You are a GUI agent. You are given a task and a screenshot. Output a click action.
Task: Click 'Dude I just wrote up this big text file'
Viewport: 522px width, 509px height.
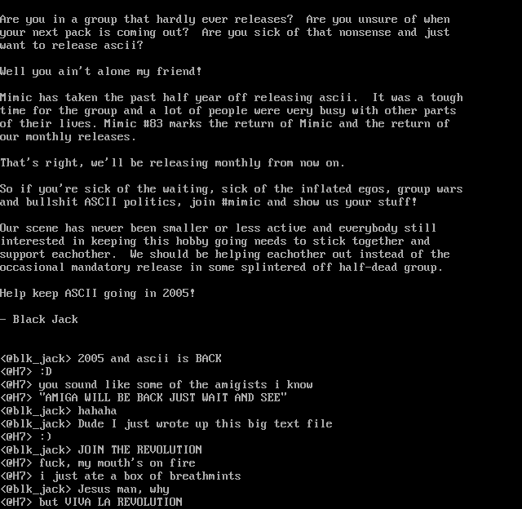click(205, 424)
